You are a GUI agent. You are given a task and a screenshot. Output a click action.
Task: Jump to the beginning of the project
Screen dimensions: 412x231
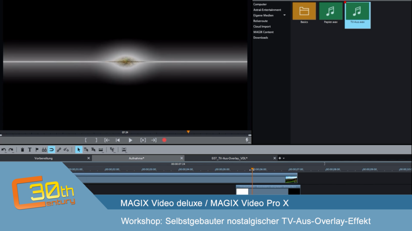tap(118, 140)
